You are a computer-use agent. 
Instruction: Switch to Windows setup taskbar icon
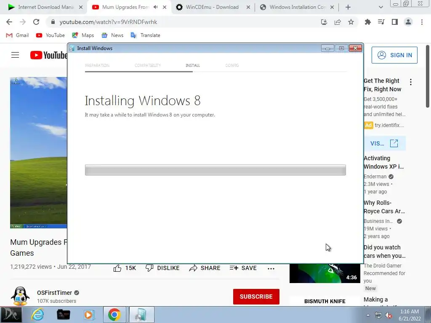click(141, 315)
